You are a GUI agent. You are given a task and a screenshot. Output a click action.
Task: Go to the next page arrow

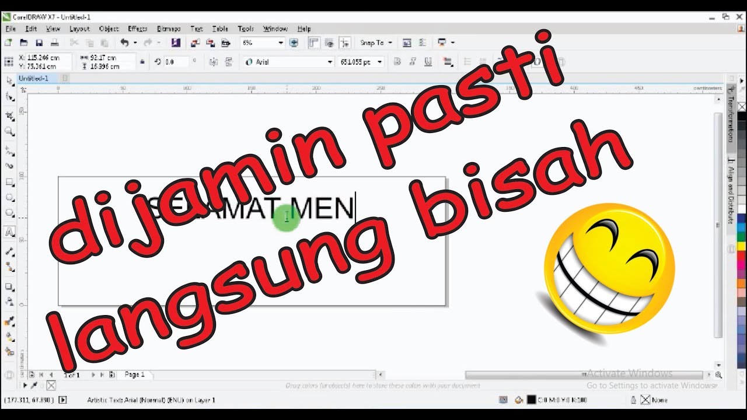point(93,374)
